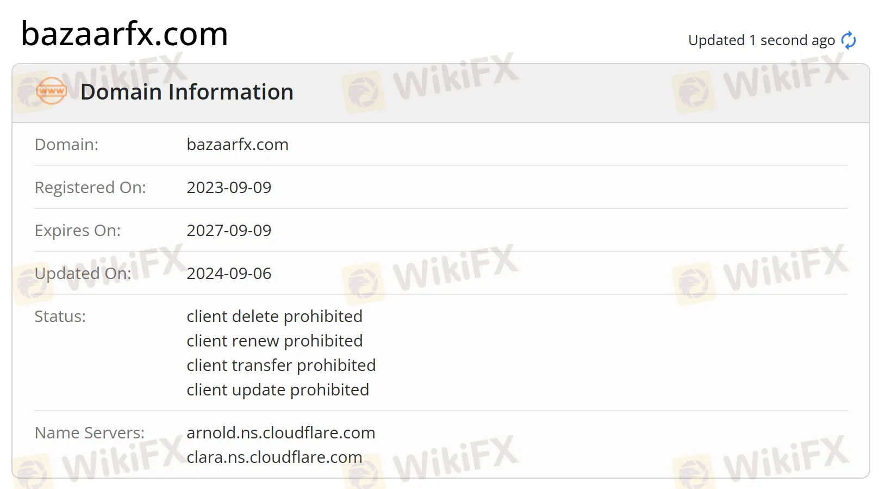This screenshot has height=489, width=879.
Task: Click the updated date 2024-09-06
Action: point(229,273)
